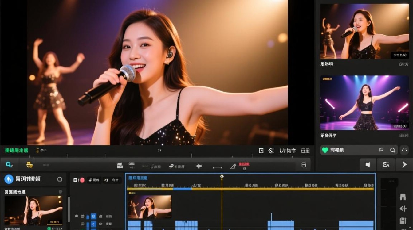Click the playhead marker atop the timeline
The height and width of the screenshot is (230, 413).
click(222, 176)
